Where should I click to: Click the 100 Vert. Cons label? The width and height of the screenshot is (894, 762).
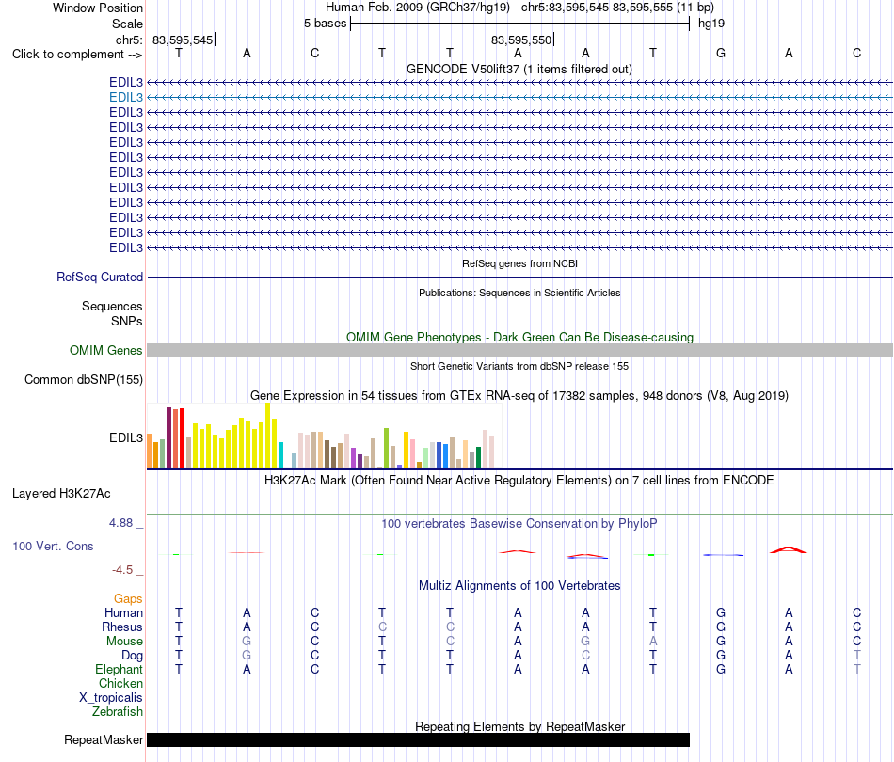coord(53,546)
